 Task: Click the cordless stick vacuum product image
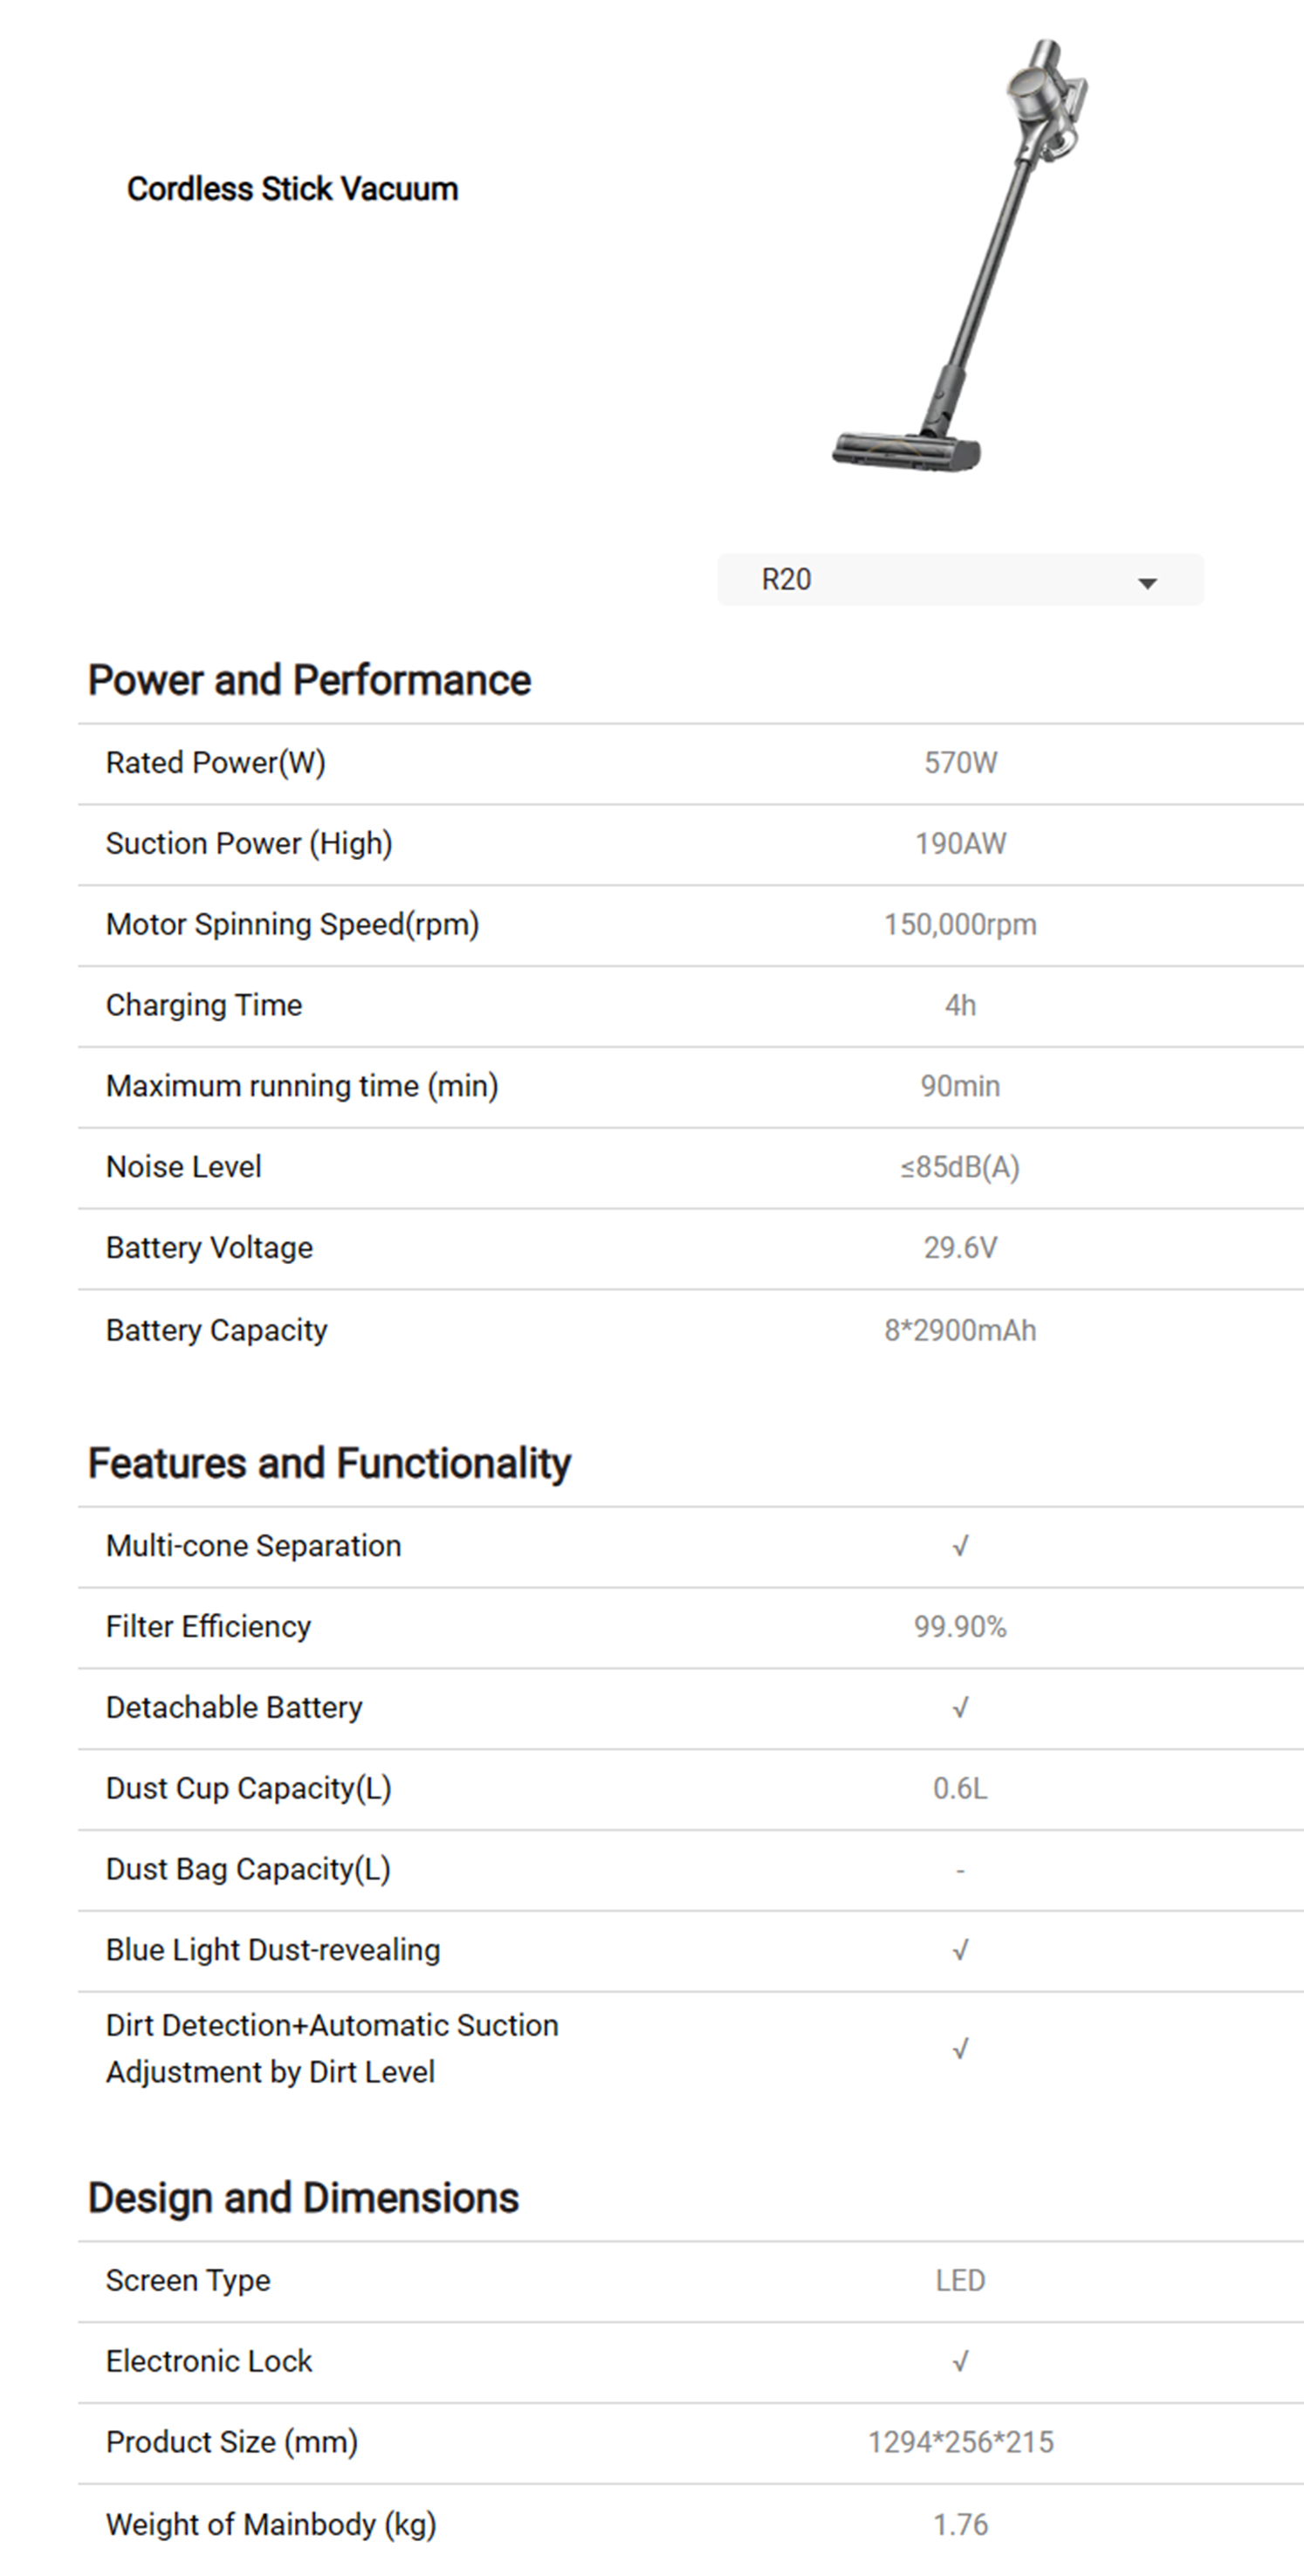(x=960, y=255)
